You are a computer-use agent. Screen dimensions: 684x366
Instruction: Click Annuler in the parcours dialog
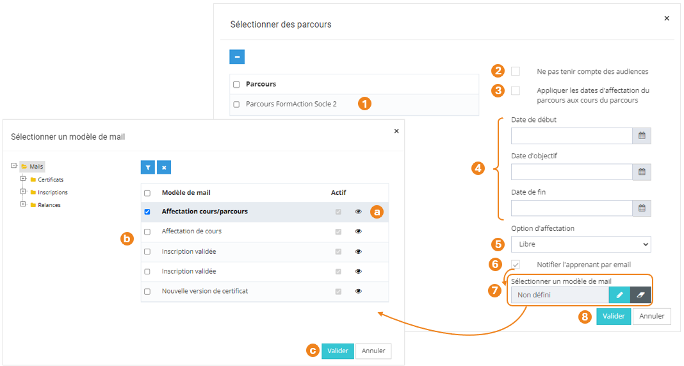[x=652, y=316]
